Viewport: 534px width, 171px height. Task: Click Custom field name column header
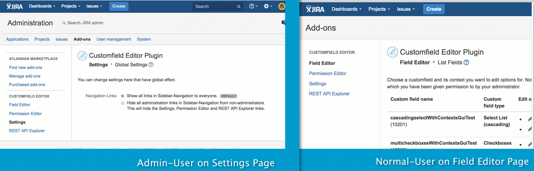click(412, 99)
